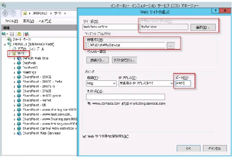232x157 pixels.
Task: Click the OK button
Action: (188, 148)
